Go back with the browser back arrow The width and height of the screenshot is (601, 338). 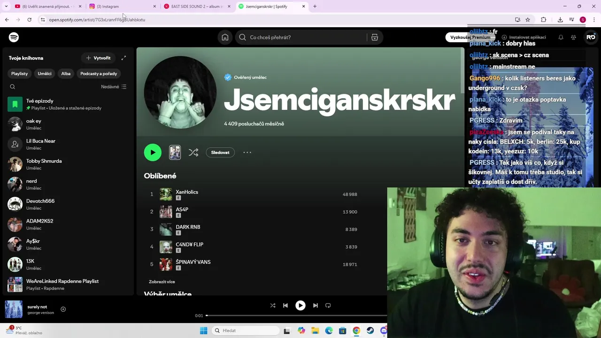click(x=7, y=20)
